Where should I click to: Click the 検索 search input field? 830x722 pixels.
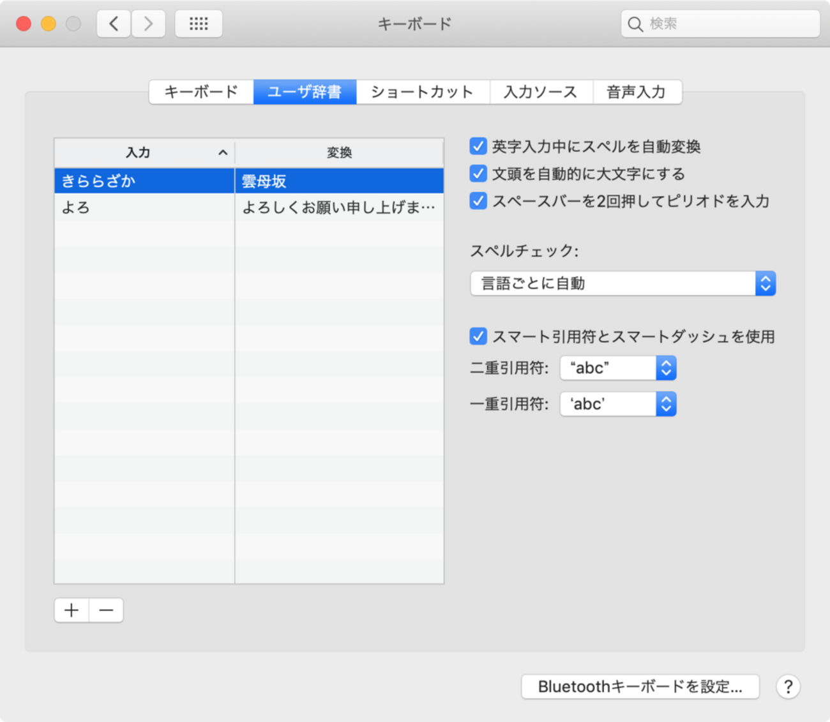tap(720, 24)
